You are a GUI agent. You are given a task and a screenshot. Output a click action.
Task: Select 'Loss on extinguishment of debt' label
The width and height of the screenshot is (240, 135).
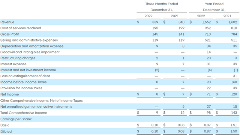pyautogui.click(x=25, y=76)
